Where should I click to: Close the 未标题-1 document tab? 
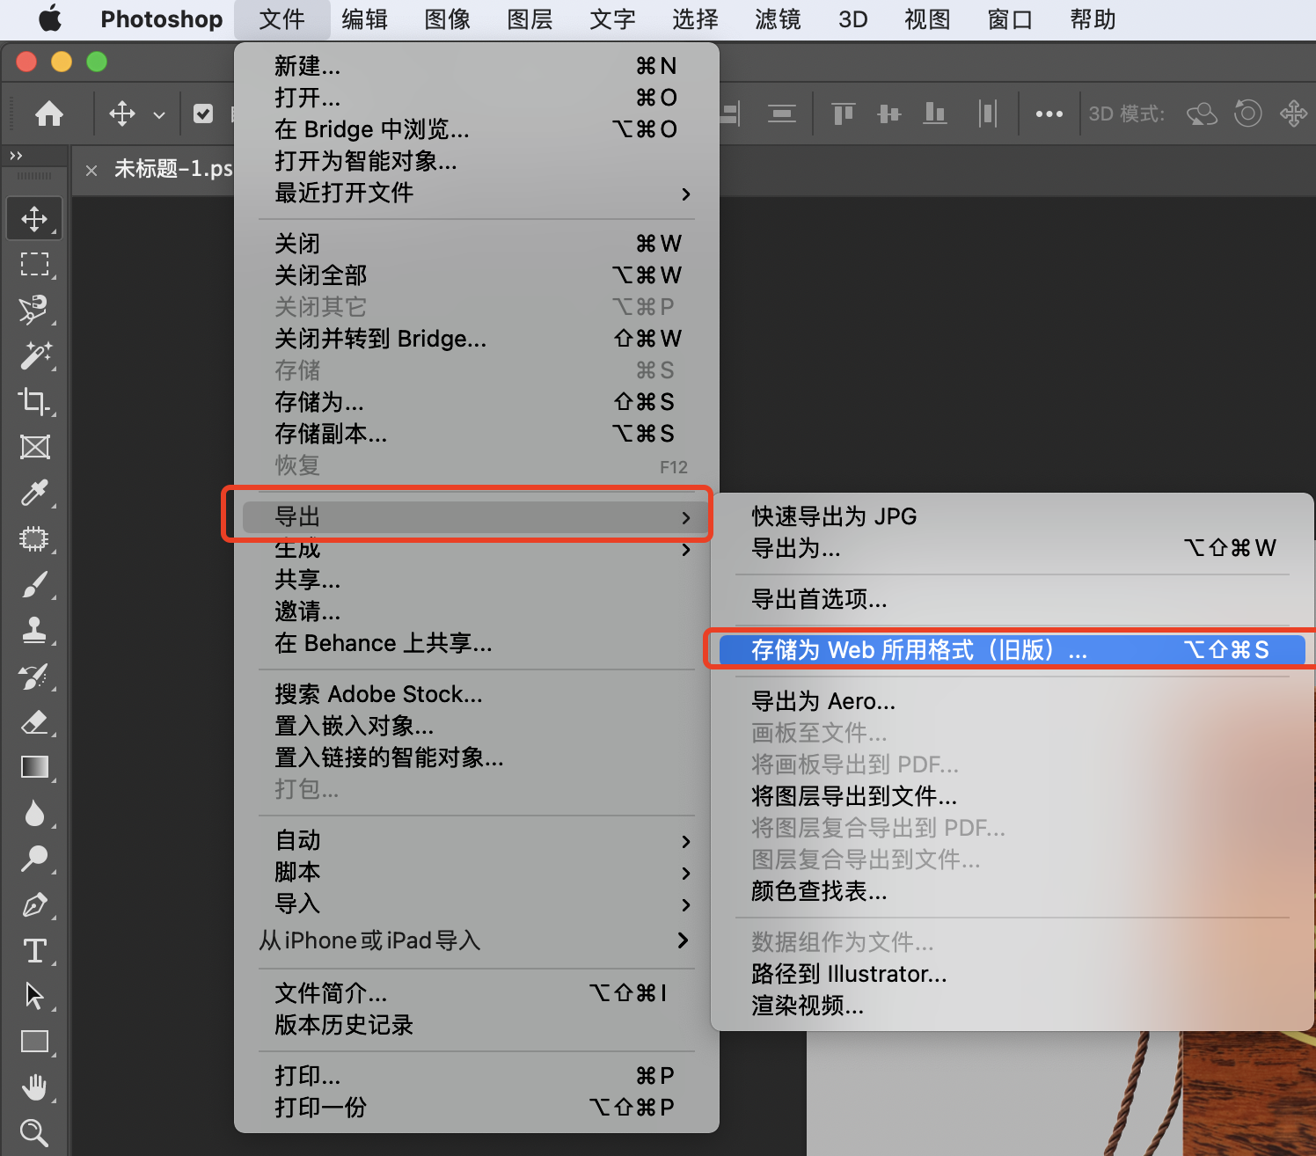tap(91, 170)
